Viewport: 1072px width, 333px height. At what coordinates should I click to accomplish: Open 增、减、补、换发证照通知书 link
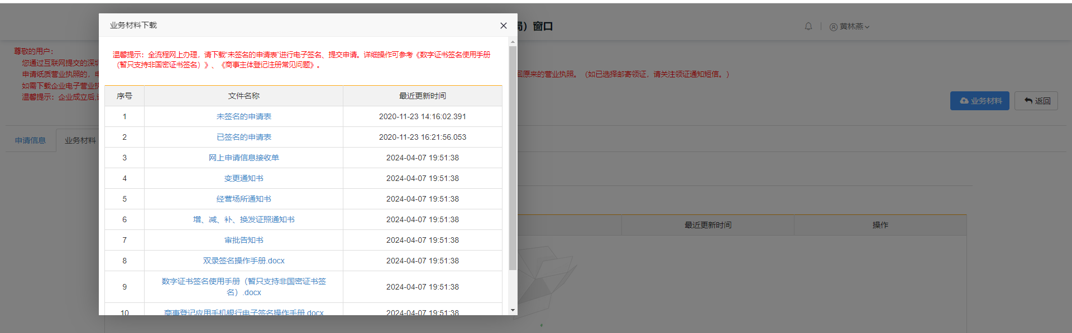pos(243,219)
